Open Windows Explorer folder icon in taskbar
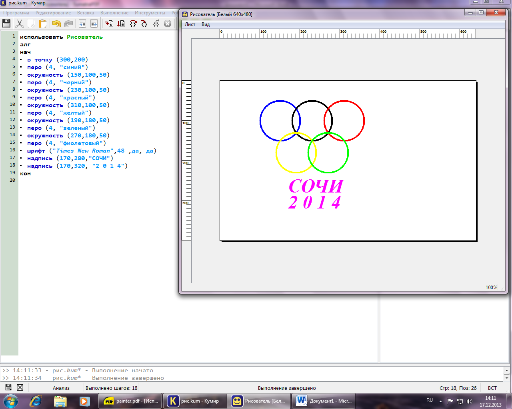Image resolution: width=512 pixels, height=409 pixels. pos(60,401)
